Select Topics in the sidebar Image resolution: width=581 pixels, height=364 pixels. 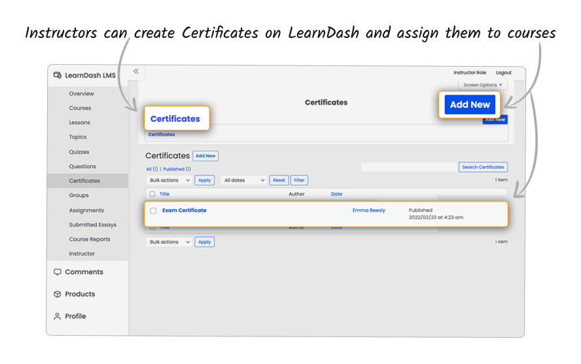click(x=77, y=137)
